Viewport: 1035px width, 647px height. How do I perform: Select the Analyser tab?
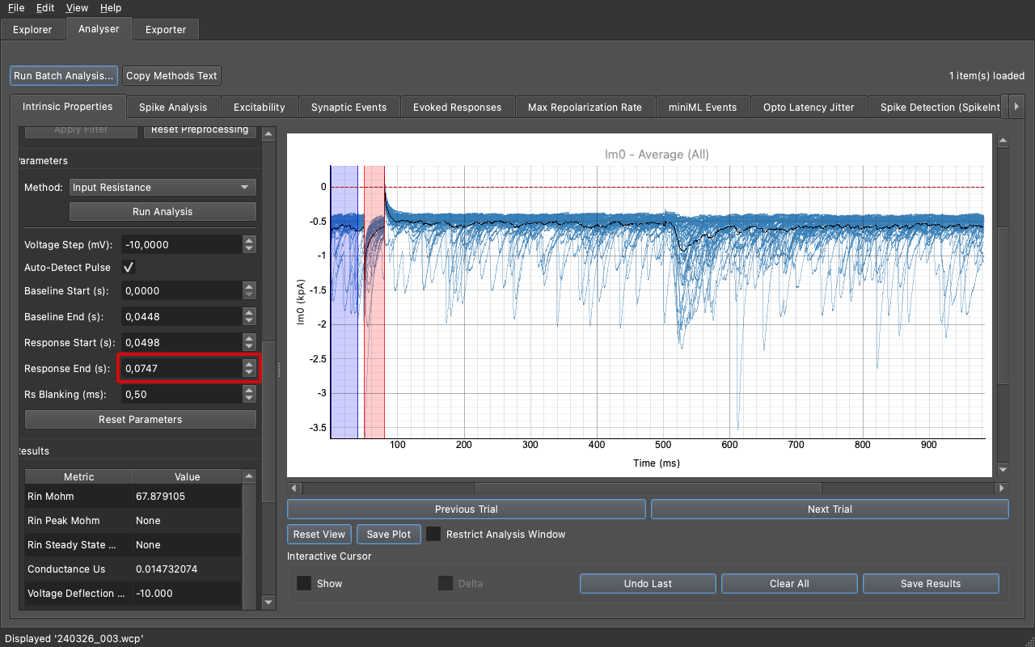[99, 28]
